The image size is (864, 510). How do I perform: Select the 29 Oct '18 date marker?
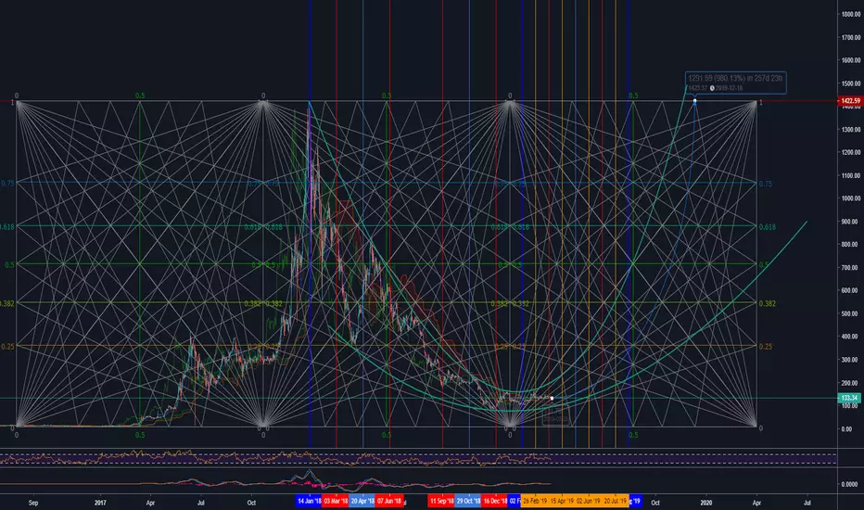pos(468,501)
